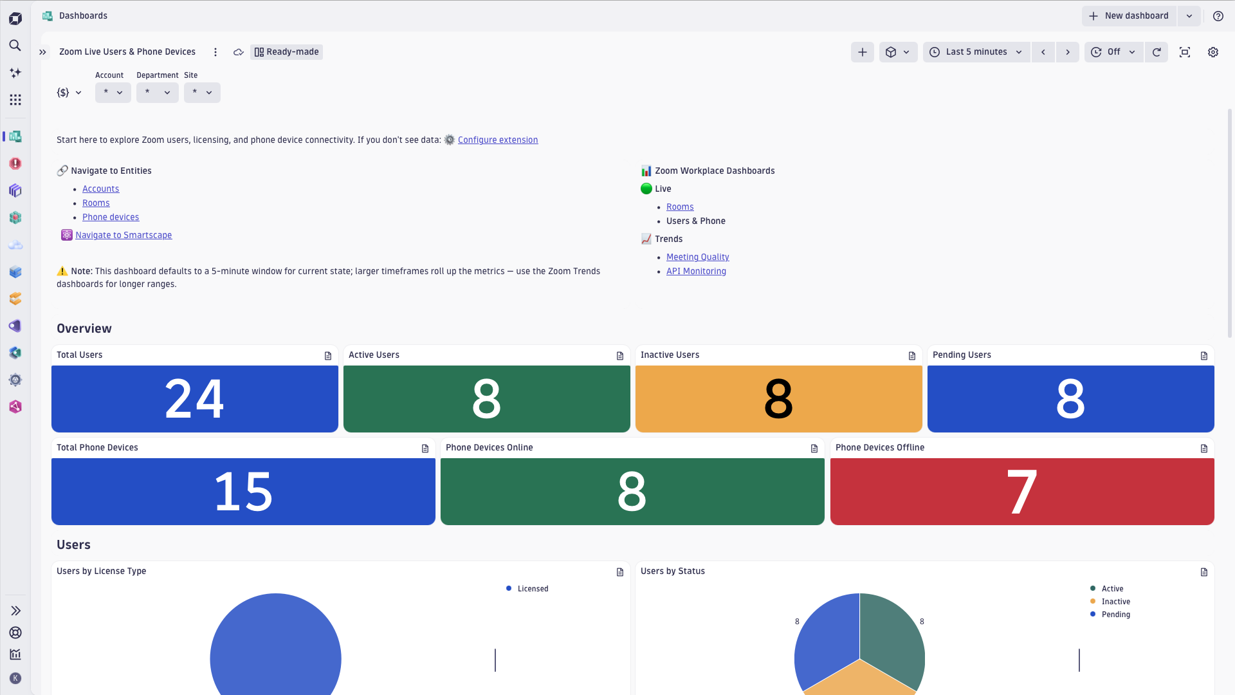
Task: Open the search icon in the left sidebar
Action: click(15, 46)
